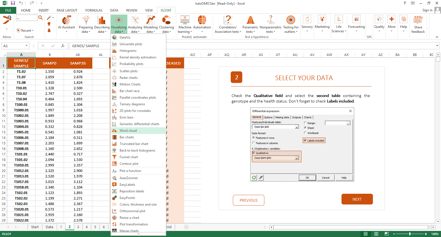The image size is (441, 237).
Task: Click the NEXT button
Action: [x=357, y=199]
